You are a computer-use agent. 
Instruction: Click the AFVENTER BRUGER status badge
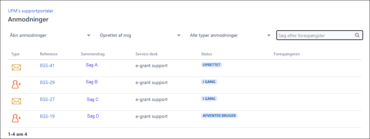[x=219, y=115]
